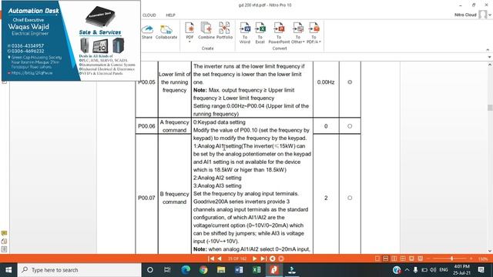Screen dimensions: 493x277
Task: Click the scrollbar down arrow
Action: [x=490, y=251]
